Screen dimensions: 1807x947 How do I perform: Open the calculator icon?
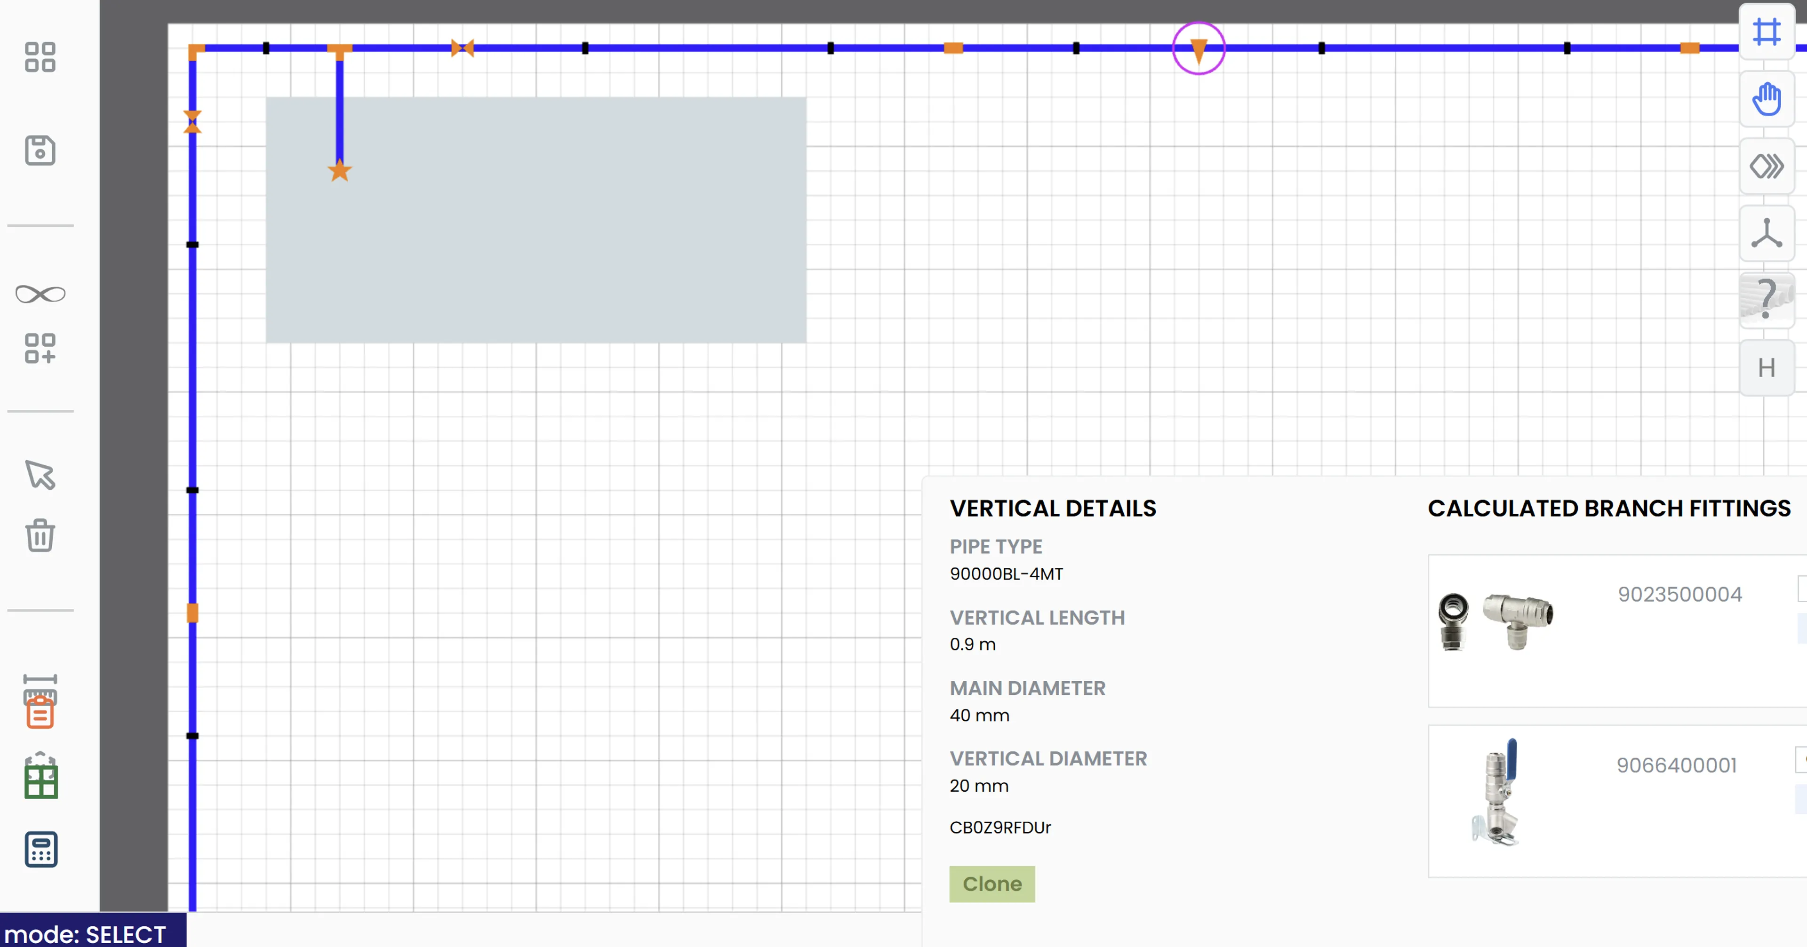click(x=40, y=850)
